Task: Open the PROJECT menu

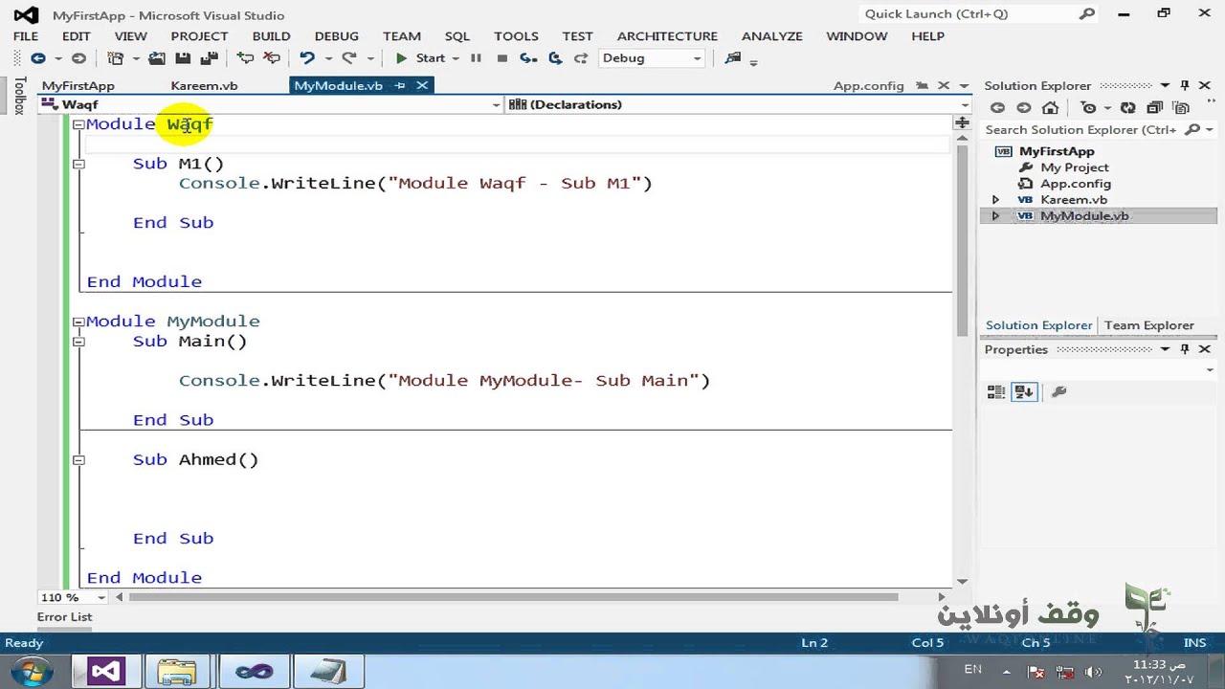Action: 199,36
